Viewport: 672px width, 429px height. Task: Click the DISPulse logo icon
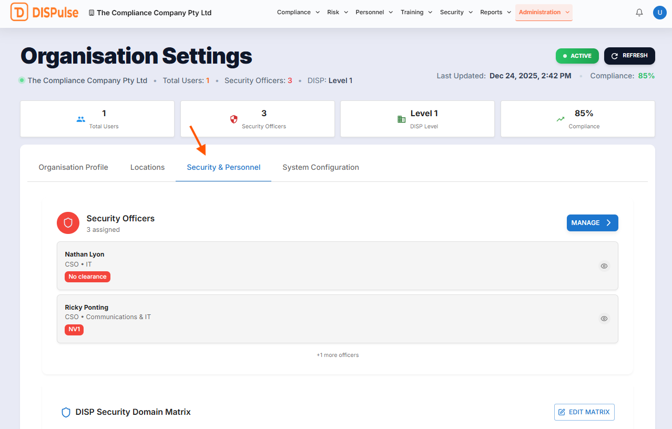point(19,12)
